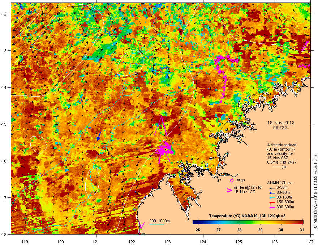Click the longitude axis label 125
Screen dimensions: 318x245
click(x=239, y=241)
